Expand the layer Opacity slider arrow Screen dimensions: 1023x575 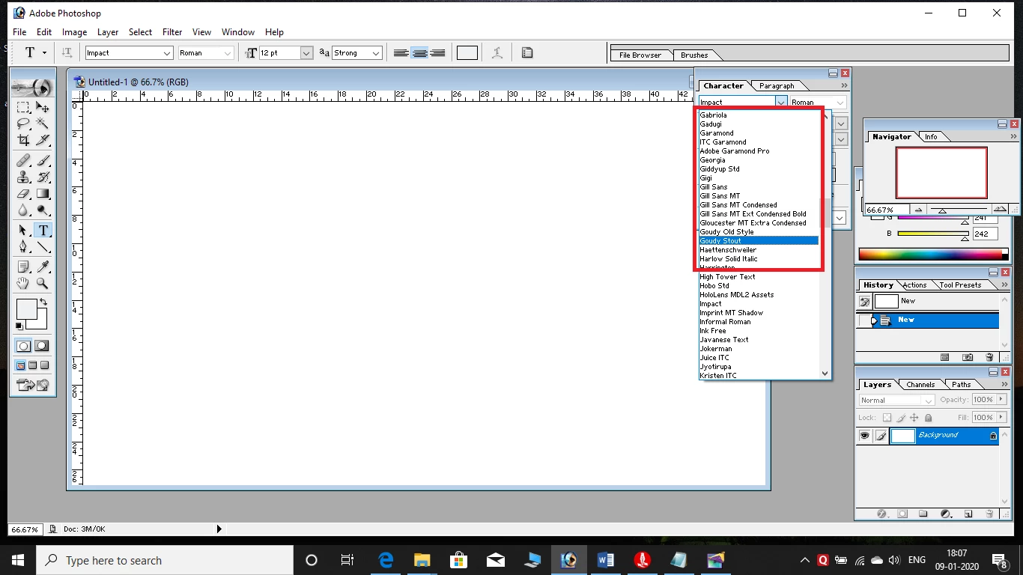pos(1001,400)
